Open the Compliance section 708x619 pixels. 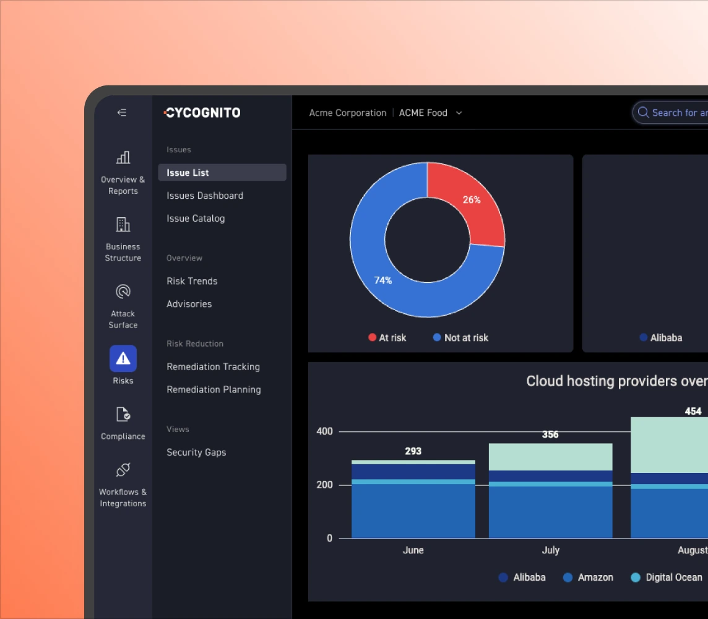pos(123,422)
